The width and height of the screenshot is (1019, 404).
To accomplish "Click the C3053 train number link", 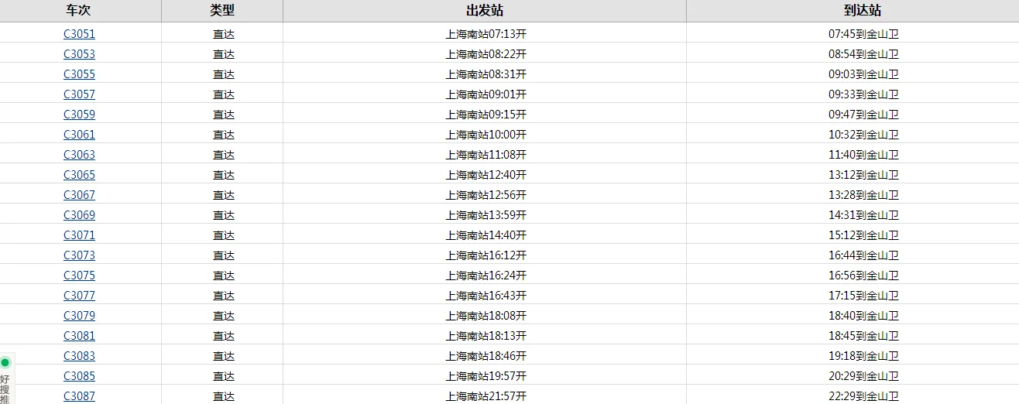I will point(79,54).
